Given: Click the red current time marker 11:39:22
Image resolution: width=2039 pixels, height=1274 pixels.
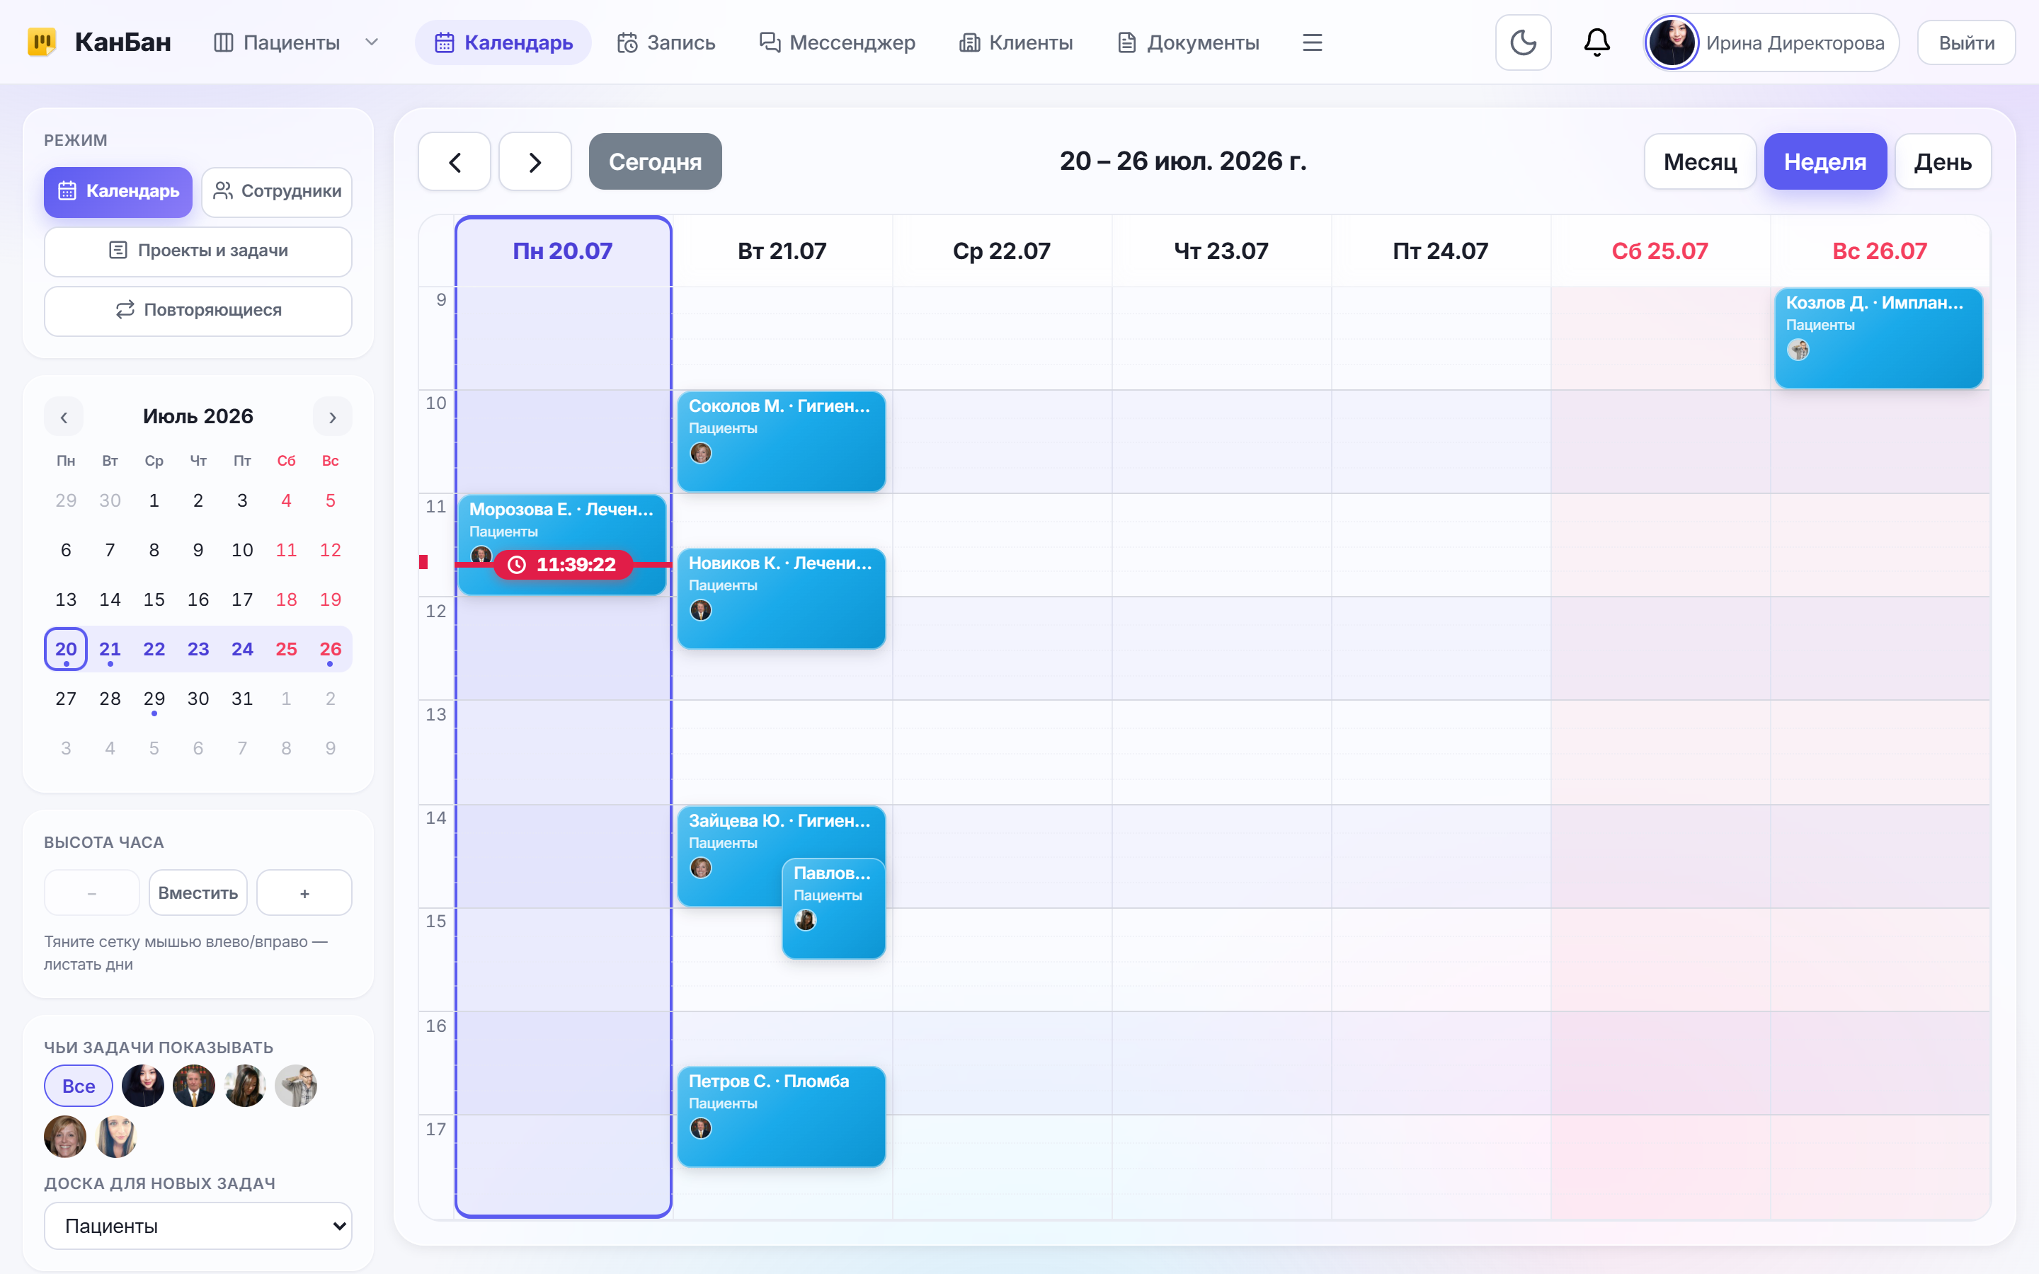Looking at the screenshot, I should [563, 565].
